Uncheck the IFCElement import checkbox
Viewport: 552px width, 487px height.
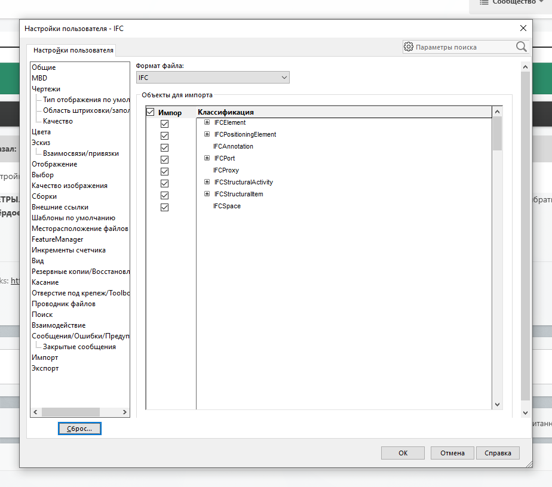[x=165, y=124]
